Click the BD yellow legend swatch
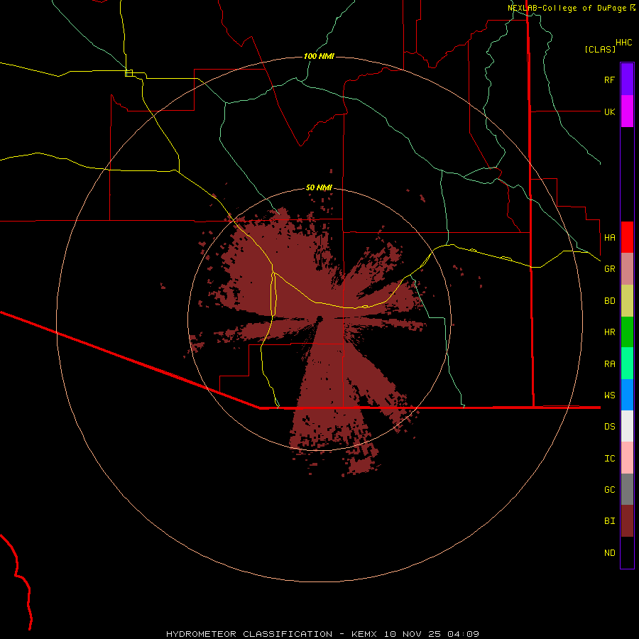Viewport: 639px width, 639px height. (627, 301)
